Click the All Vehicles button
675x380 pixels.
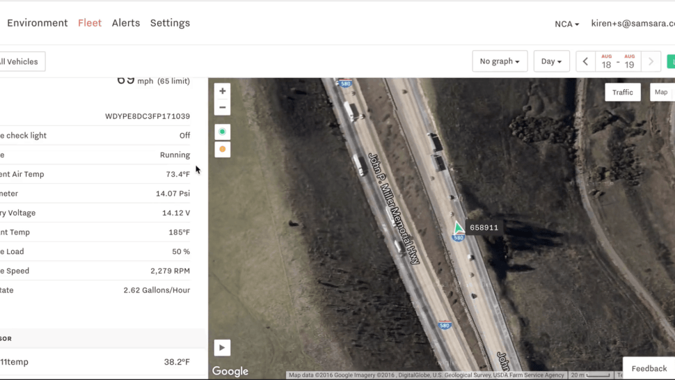click(x=21, y=61)
